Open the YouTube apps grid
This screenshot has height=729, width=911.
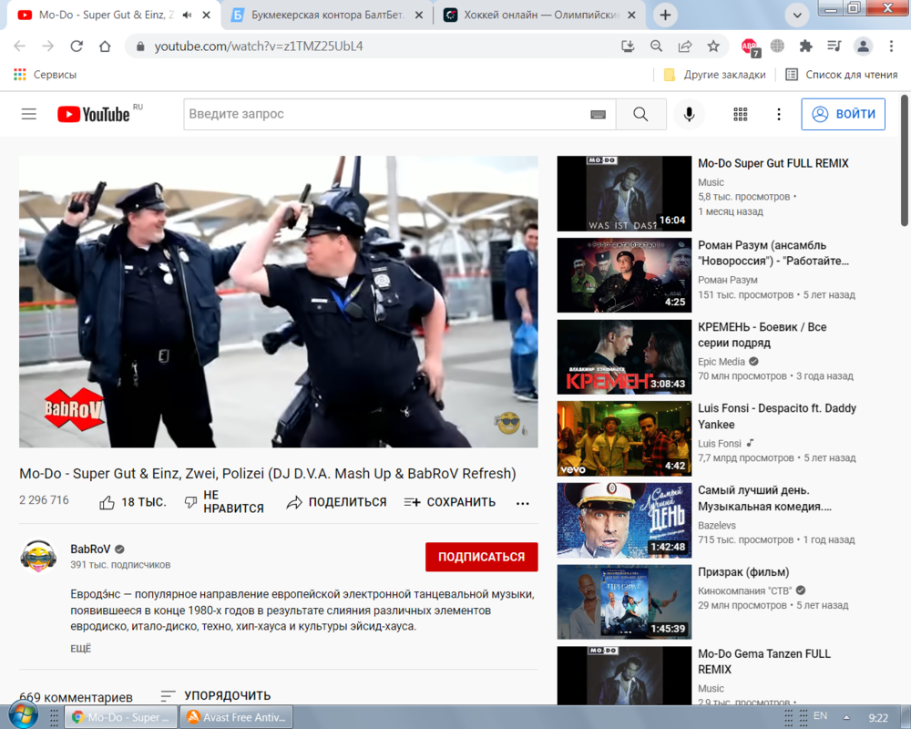pyautogui.click(x=740, y=114)
